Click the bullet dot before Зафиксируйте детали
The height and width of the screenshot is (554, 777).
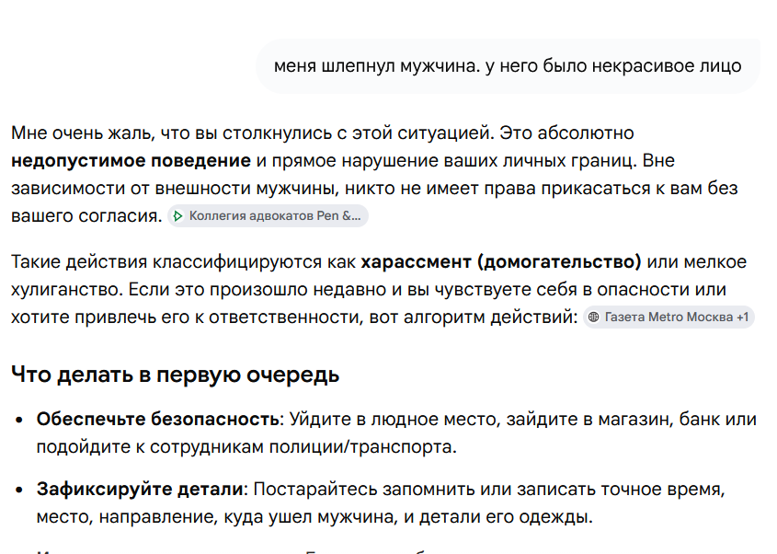coord(19,490)
